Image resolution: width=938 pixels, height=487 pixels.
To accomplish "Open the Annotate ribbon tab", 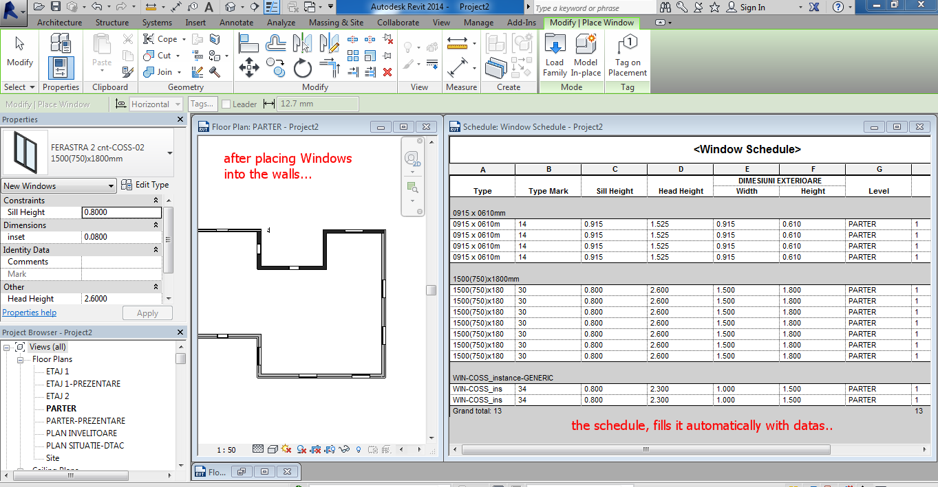I will [236, 22].
